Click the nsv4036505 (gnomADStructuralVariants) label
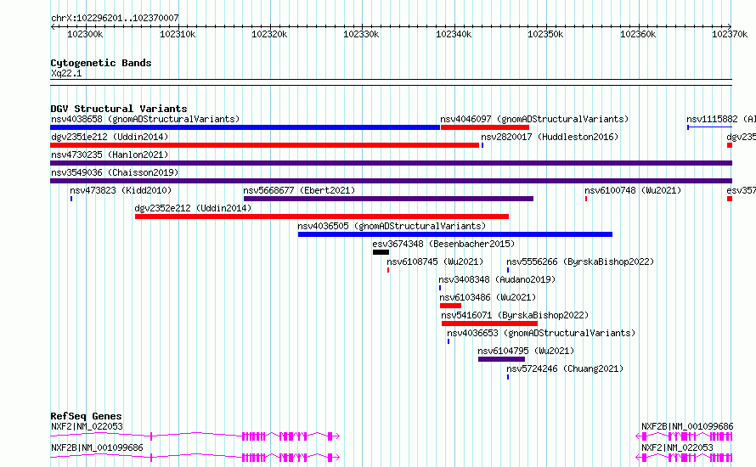The image size is (756, 467). (x=392, y=226)
